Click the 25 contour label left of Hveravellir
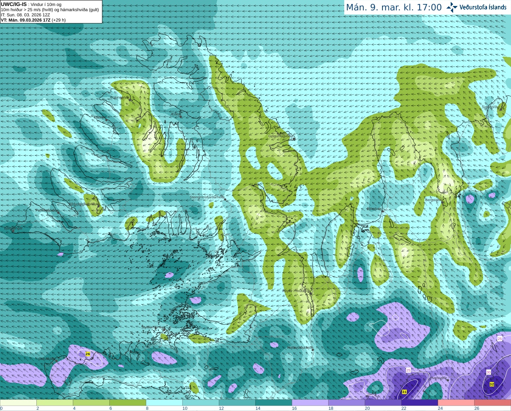This screenshot has width=511, height=411. [408, 370]
